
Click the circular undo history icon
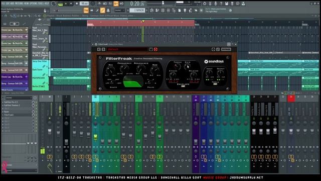click(205, 4)
